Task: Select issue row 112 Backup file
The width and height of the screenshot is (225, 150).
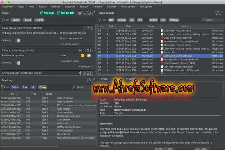Action: pos(161,52)
